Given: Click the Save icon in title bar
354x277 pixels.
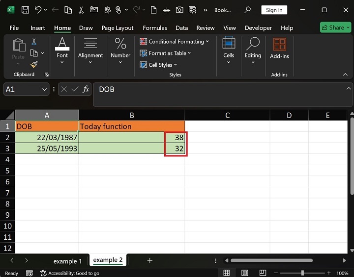Looking at the screenshot, I should click(25, 10).
